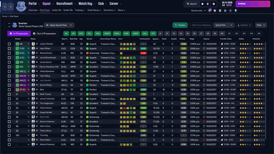Click the Quick Pick button
This screenshot has height=154, width=274.
[x=221, y=25]
